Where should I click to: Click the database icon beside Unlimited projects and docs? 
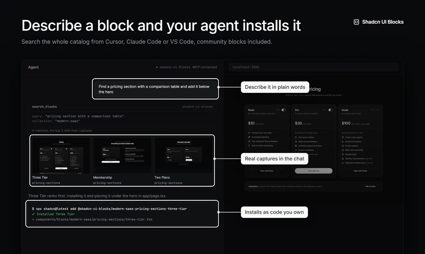point(296,146)
